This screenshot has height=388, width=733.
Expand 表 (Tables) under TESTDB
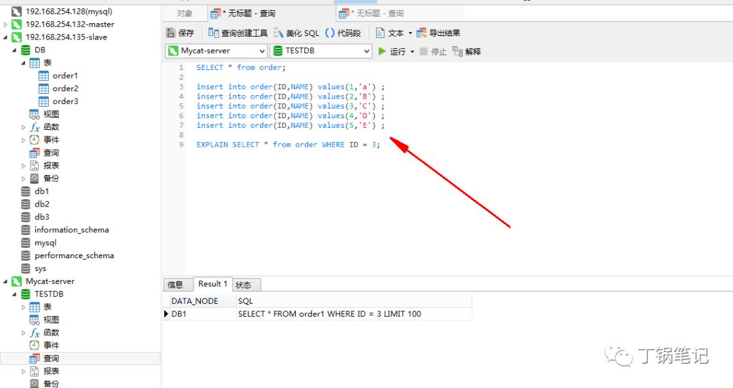tap(23, 307)
